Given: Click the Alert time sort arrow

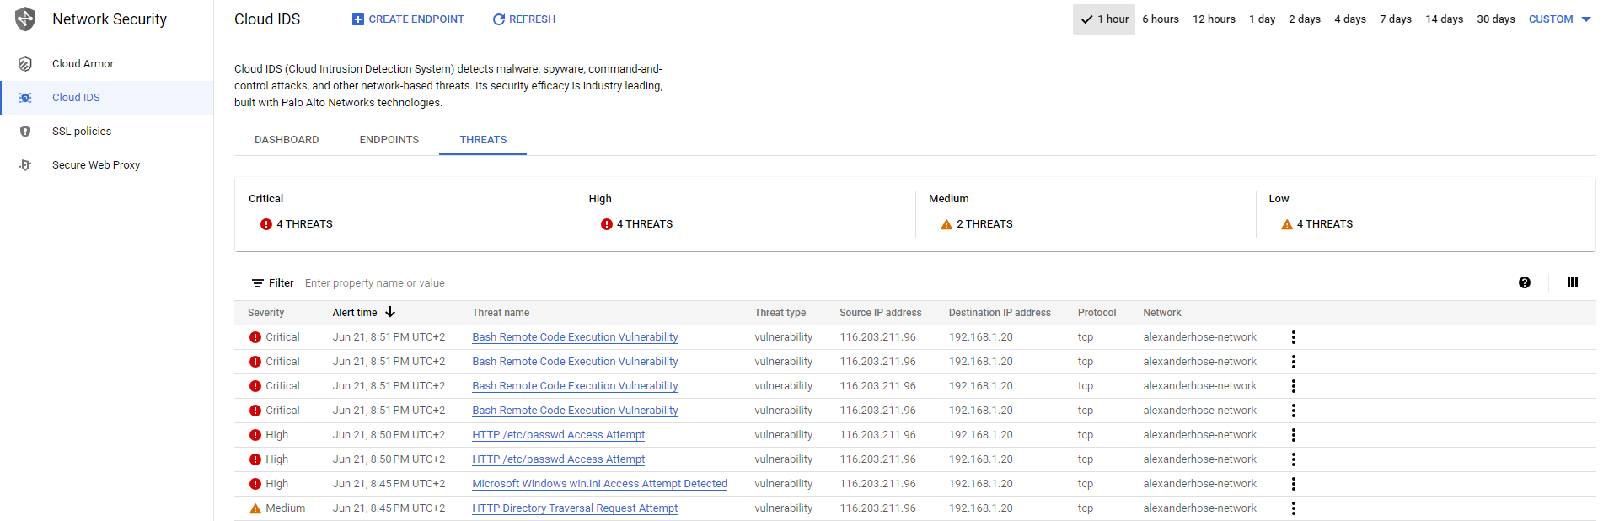Looking at the screenshot, I should coord(390,312).
